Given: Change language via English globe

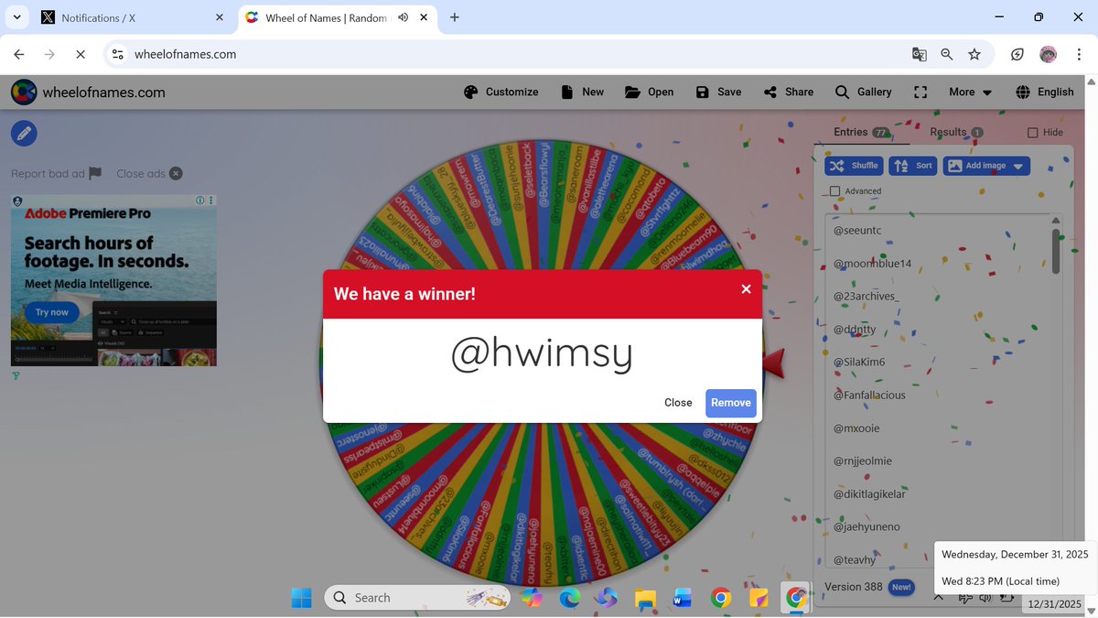Looking at the screenshot, I should click(x=1045, y=92).
